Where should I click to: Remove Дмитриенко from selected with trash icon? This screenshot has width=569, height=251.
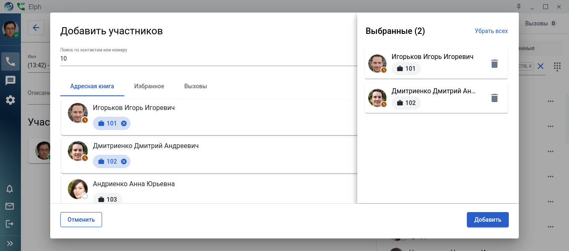pyautogui.click(x=494, y=98)
